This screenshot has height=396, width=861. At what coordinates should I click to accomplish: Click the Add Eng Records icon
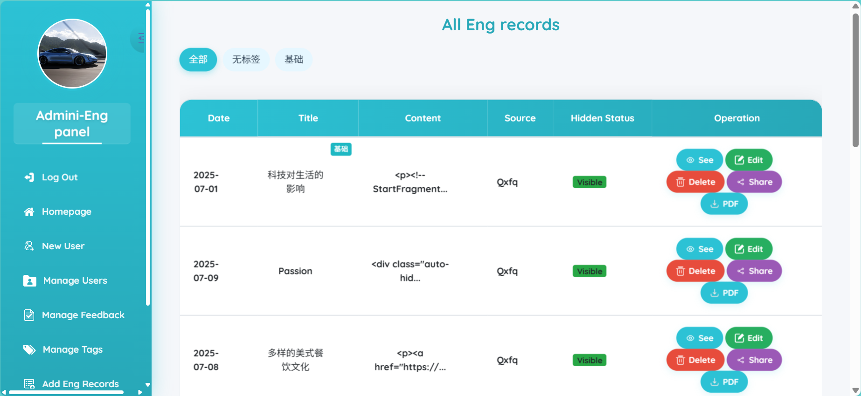click(29, 383)
